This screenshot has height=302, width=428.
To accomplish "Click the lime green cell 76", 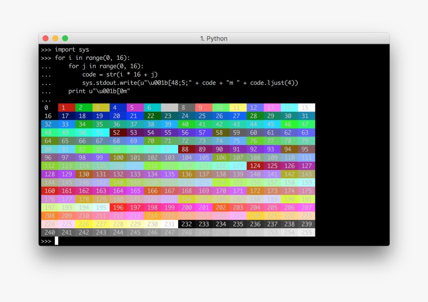I will [255, 141].
